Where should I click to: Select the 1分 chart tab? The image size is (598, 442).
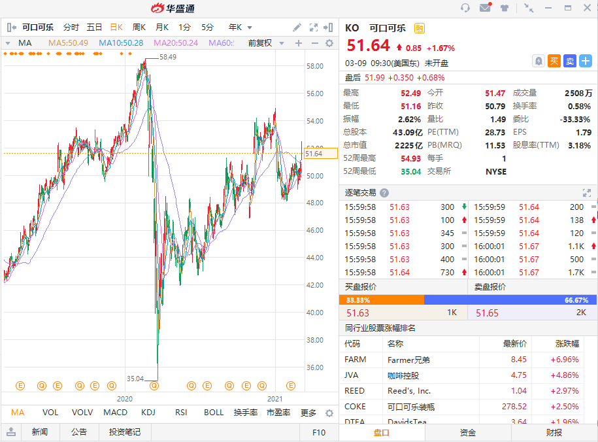[184, 27]
